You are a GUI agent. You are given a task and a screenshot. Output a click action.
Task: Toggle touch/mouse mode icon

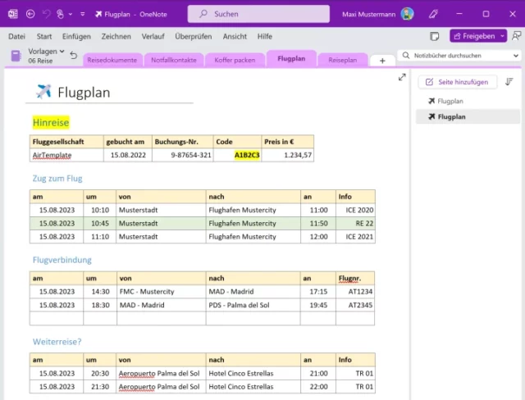coord(60,14)
